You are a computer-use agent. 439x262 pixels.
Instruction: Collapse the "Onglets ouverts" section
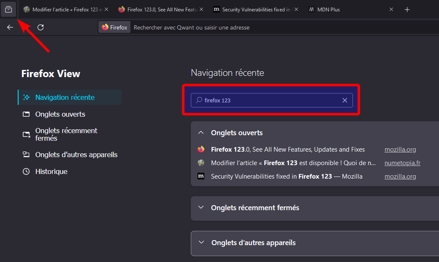201,133
